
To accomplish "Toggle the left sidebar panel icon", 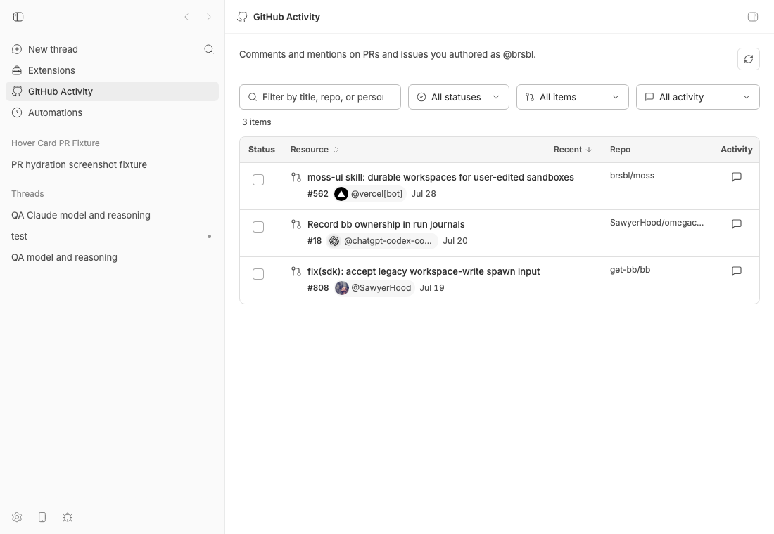I will coord(18,17).
